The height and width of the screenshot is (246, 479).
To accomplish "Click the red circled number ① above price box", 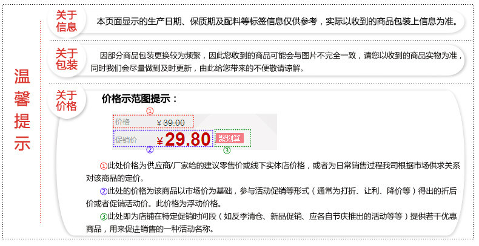I will [x=150, y=111].
